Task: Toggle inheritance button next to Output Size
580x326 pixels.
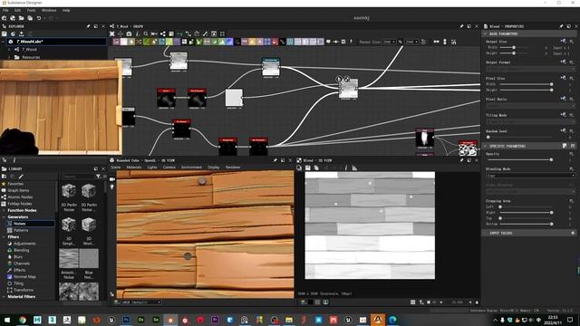Action: click(563, 41)
